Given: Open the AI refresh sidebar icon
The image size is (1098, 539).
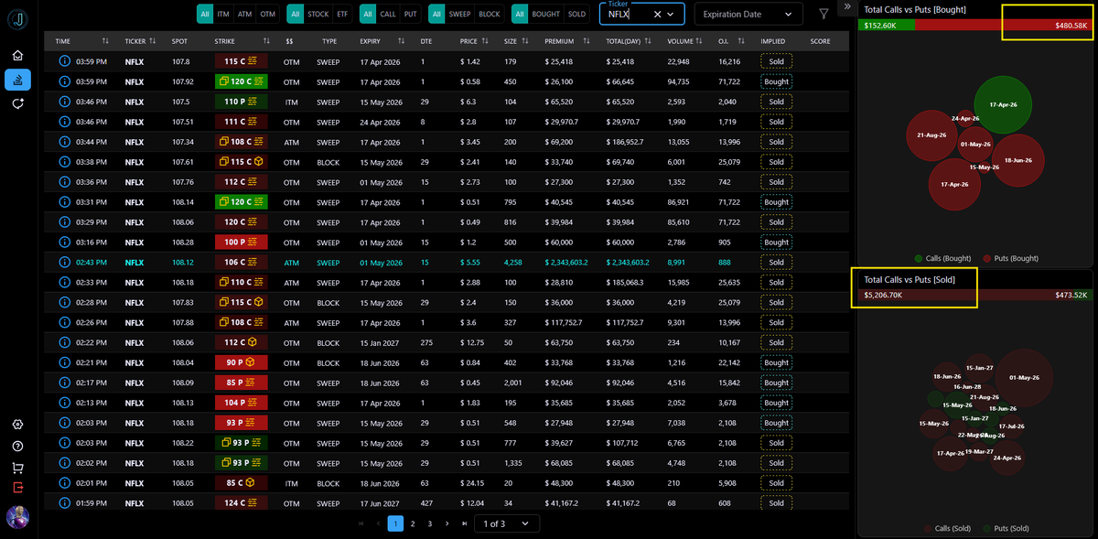Looking at the screenshot, I should pyautogui.click(x=17, y=104).
